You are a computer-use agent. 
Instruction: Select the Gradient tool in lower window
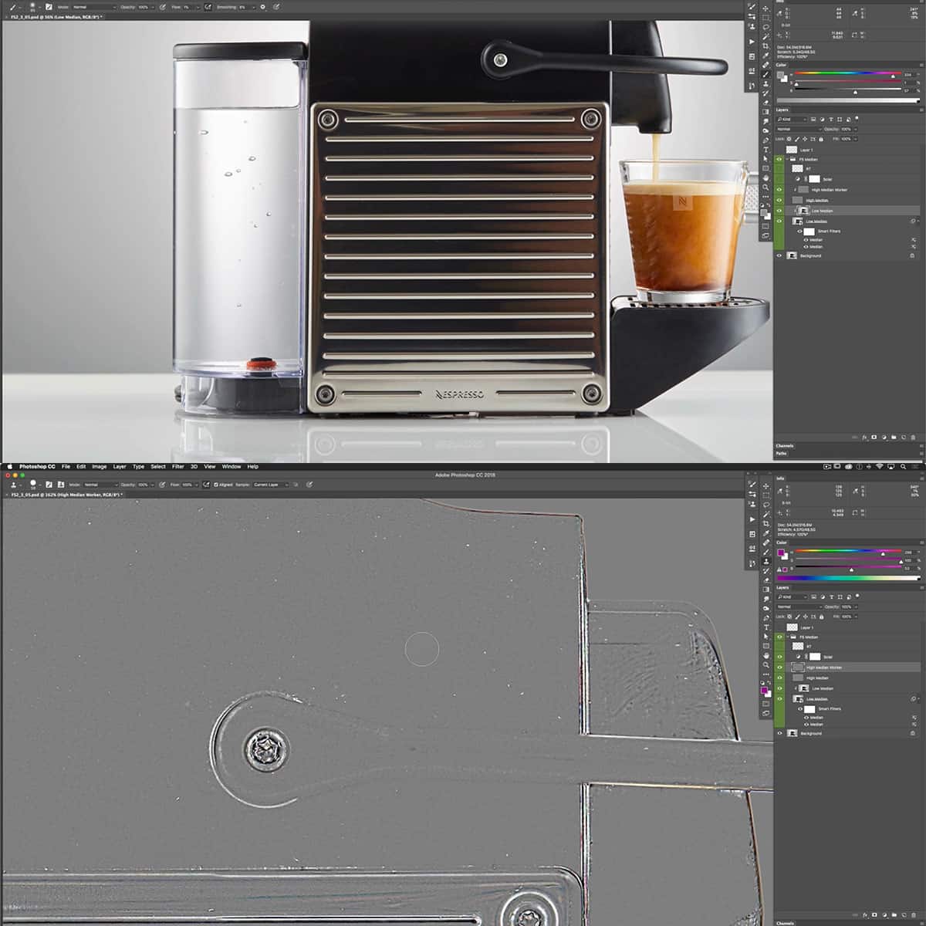click(x=766, y=590)
